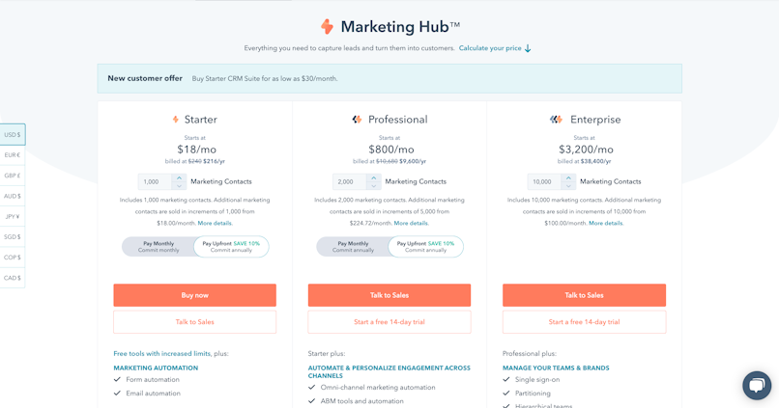779x408 pixels.
Task: Click the MARKETING AUTOMATION heading
Action: (x=156, y=367)
